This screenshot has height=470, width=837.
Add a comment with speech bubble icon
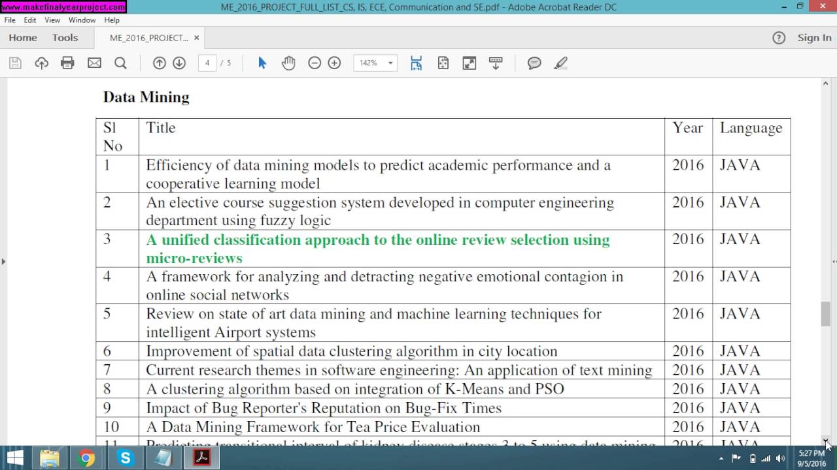(534, 63)
